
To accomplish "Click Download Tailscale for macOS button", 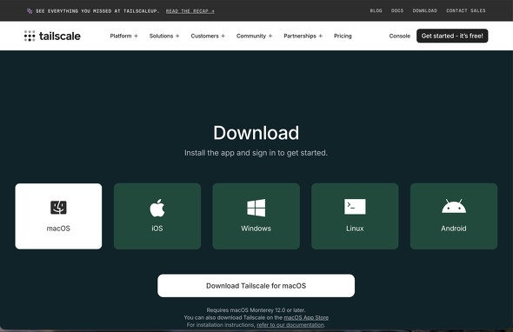I will coord(256,286).
